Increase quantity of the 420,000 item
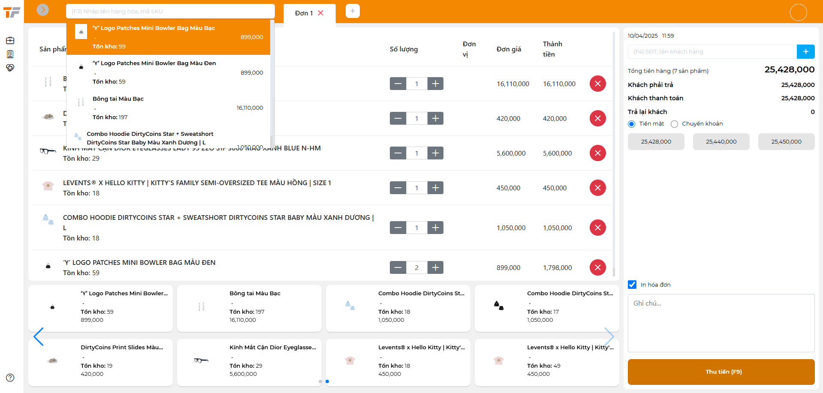 tap(435, 118)
